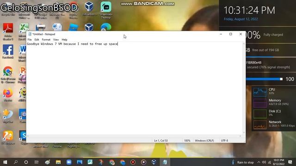Open the Firefox desktop shortcut
The image size is (296, 166).
(x=8, y=95)
